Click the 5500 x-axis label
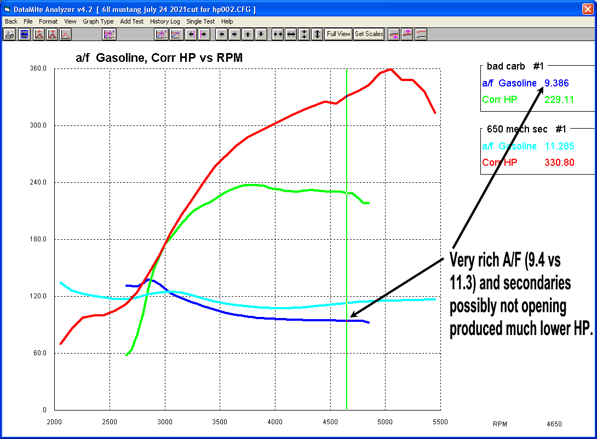Viewport: 597px width, 439px height. [x=440, y=421]
